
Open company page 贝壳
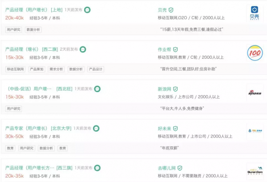pyautogui.click(x=162, y=10)
